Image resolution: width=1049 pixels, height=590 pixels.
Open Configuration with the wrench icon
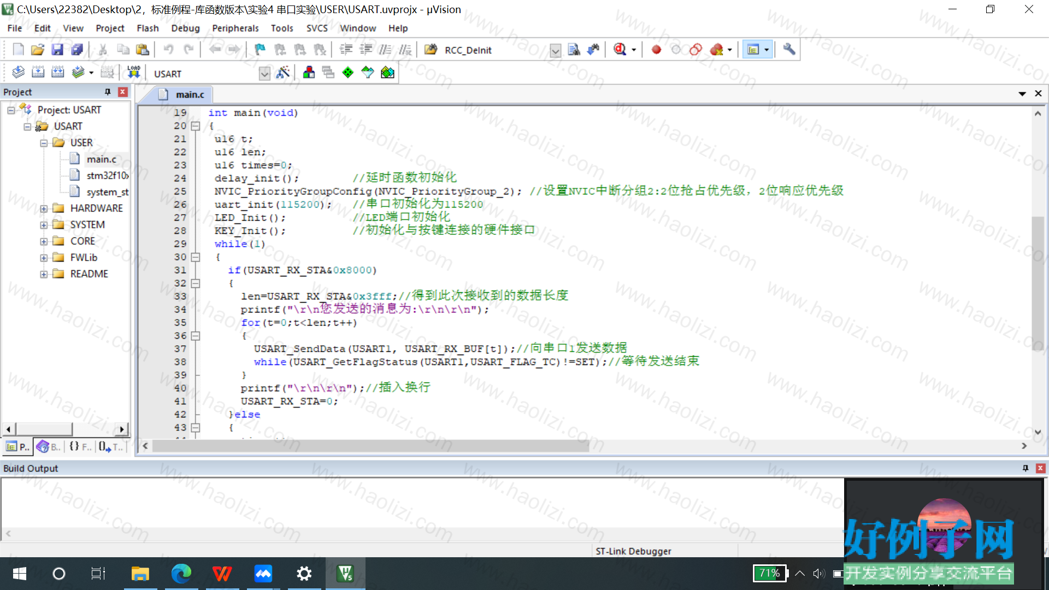(789, 50)
